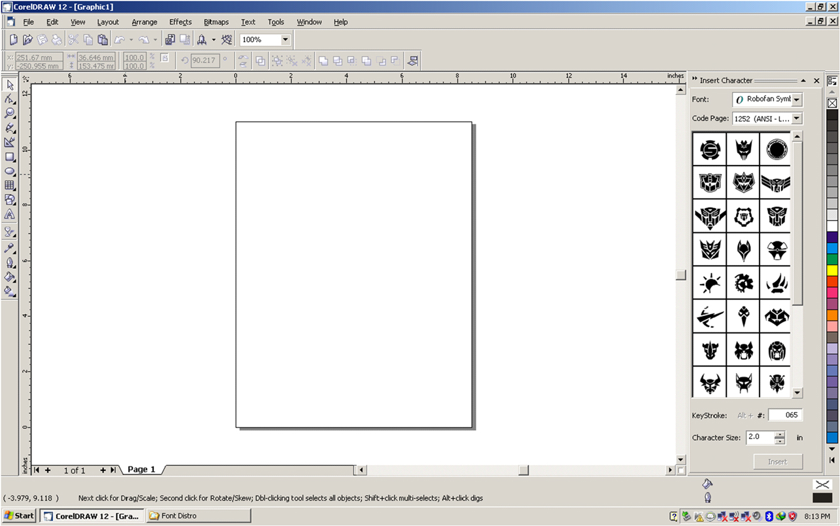Image resolution: width=840 pixels, height=526 pixels.
Task: Select the Graph Paper tool
Action: 10,185
